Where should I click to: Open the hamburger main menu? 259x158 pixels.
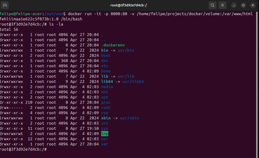point(222,5)
